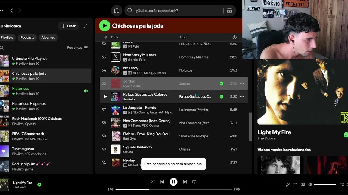Open album link Pa Los Gustos Los C...
Image resolution: width=348 pixels, height=195 pixels.
point(195,96)
